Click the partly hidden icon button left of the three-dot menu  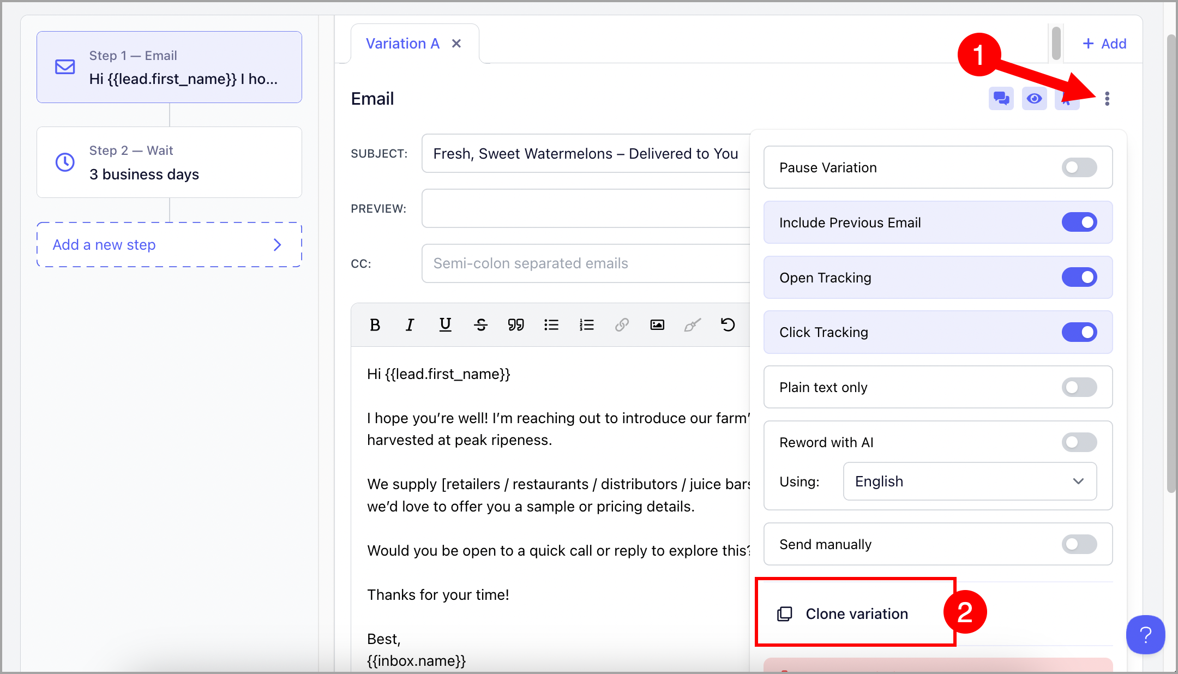click(x=1067, y=99)
